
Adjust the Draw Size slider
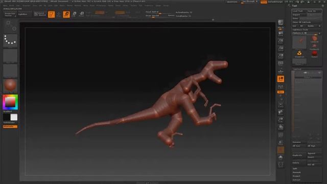(x=160, y=16)
